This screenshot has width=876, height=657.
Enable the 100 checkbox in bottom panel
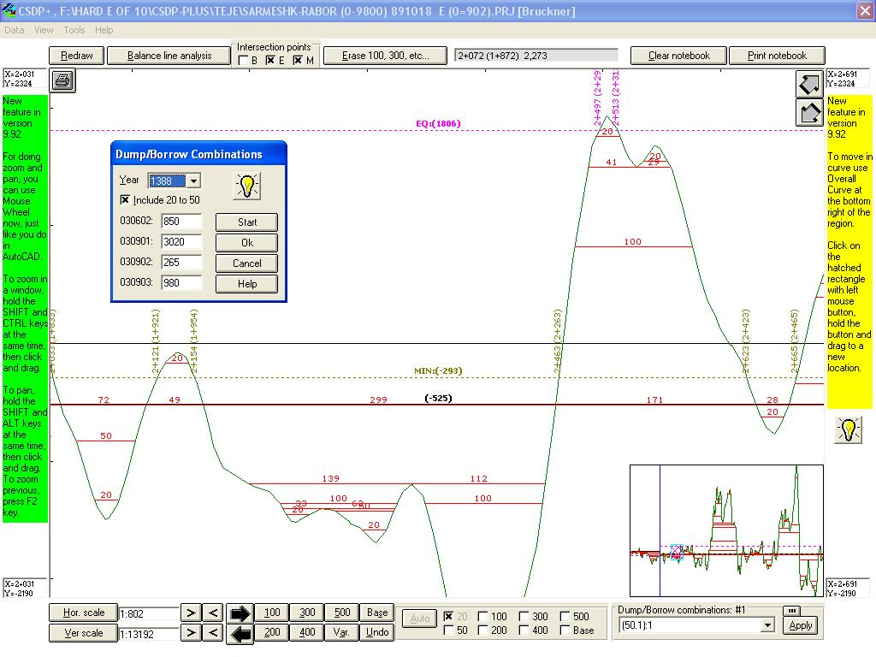click(x=483, y=616)
